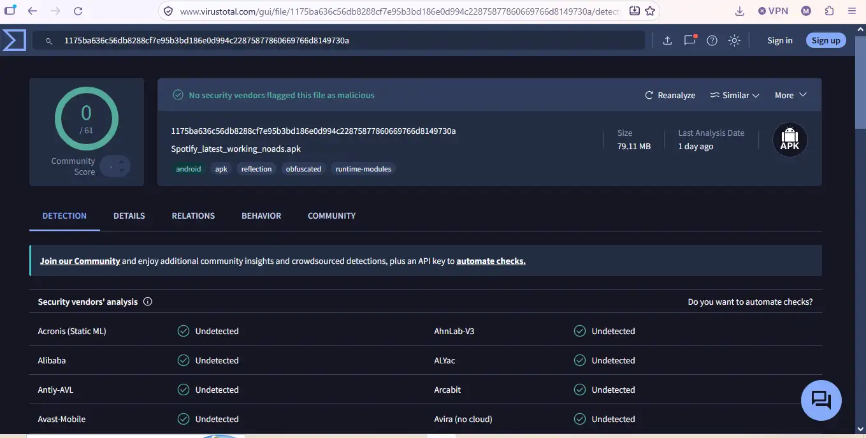Click the 79.11 MB size value

(634, 146)
